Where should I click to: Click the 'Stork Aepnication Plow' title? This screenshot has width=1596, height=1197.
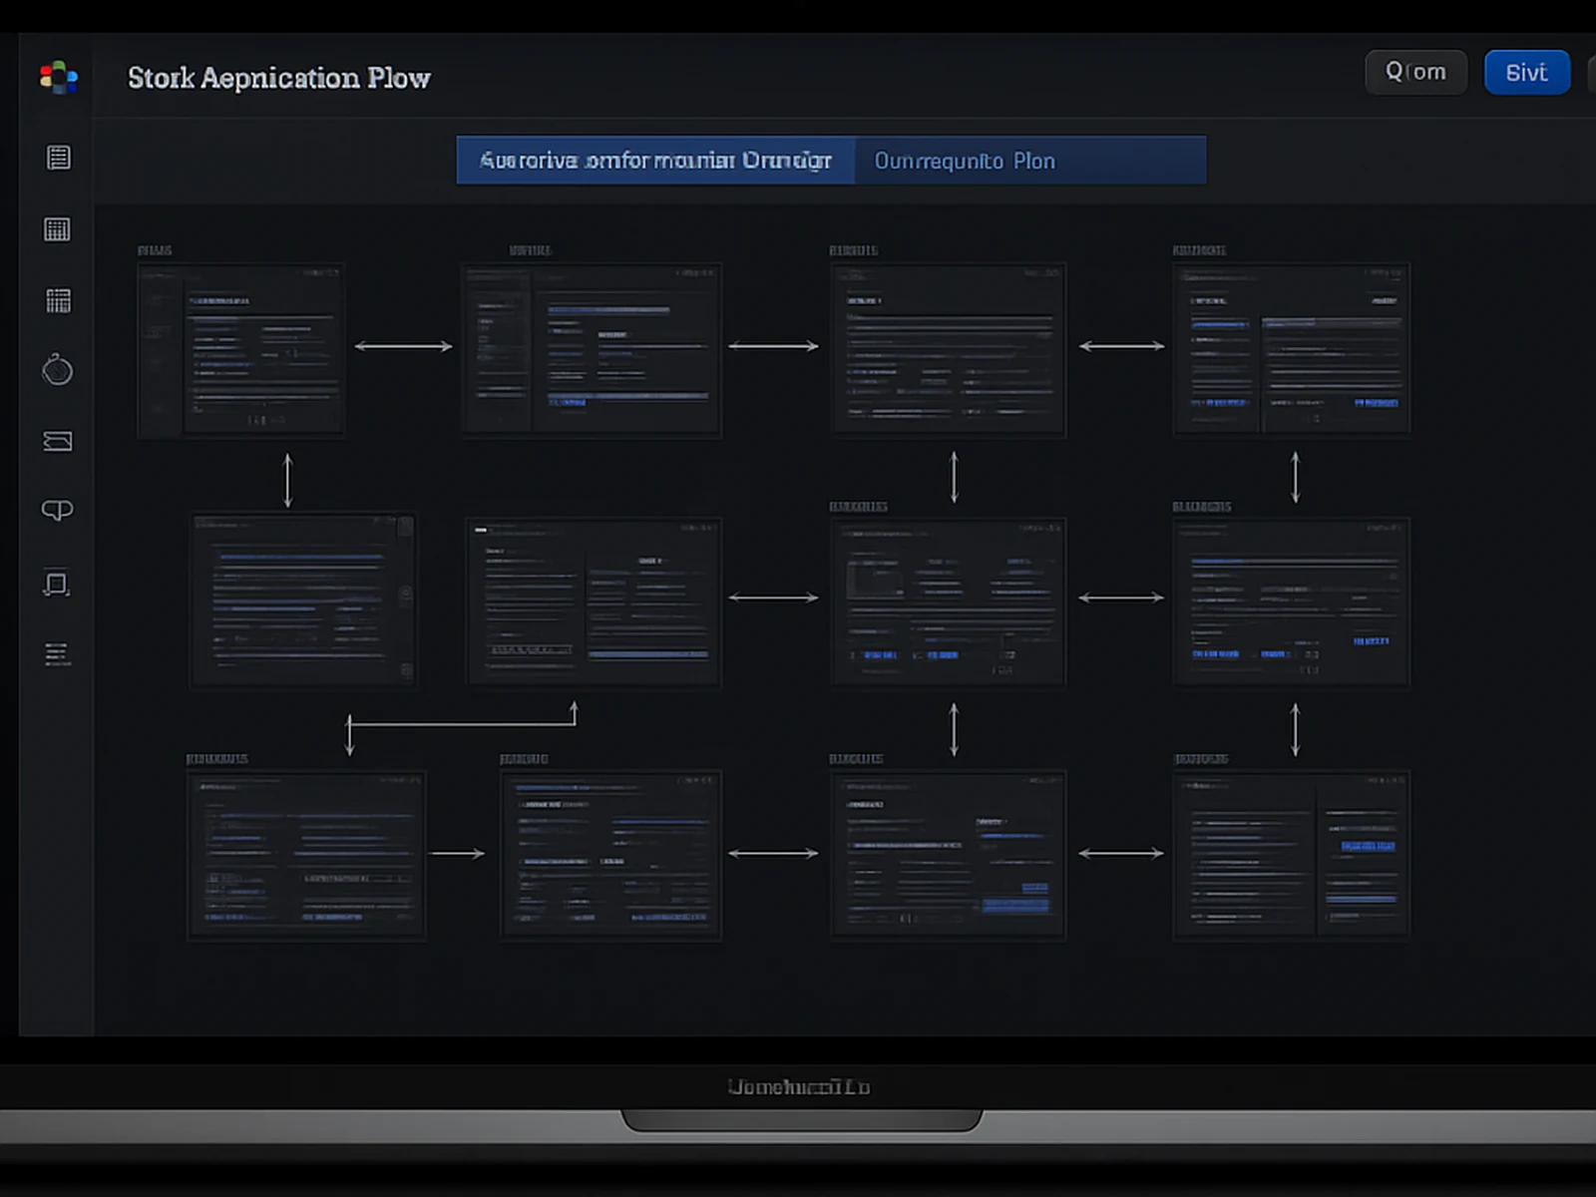coord(279,78)
